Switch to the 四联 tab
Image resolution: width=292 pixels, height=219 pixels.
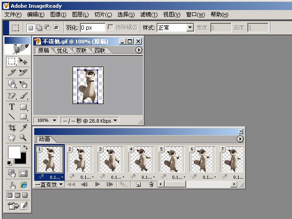click(x=100, y=51)
